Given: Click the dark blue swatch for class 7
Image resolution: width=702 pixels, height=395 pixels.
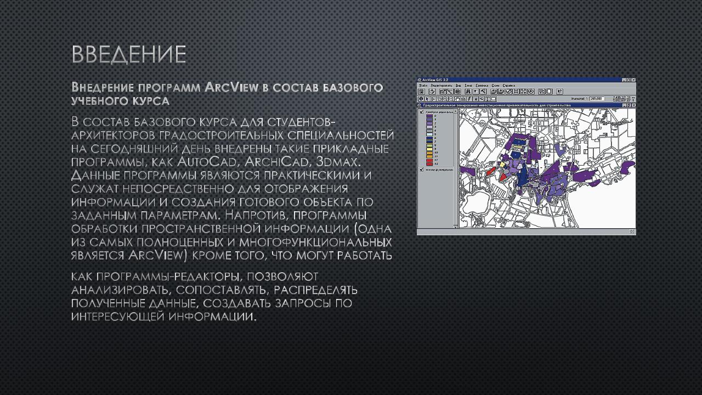Looking at the screenshot, I should 429,142.
